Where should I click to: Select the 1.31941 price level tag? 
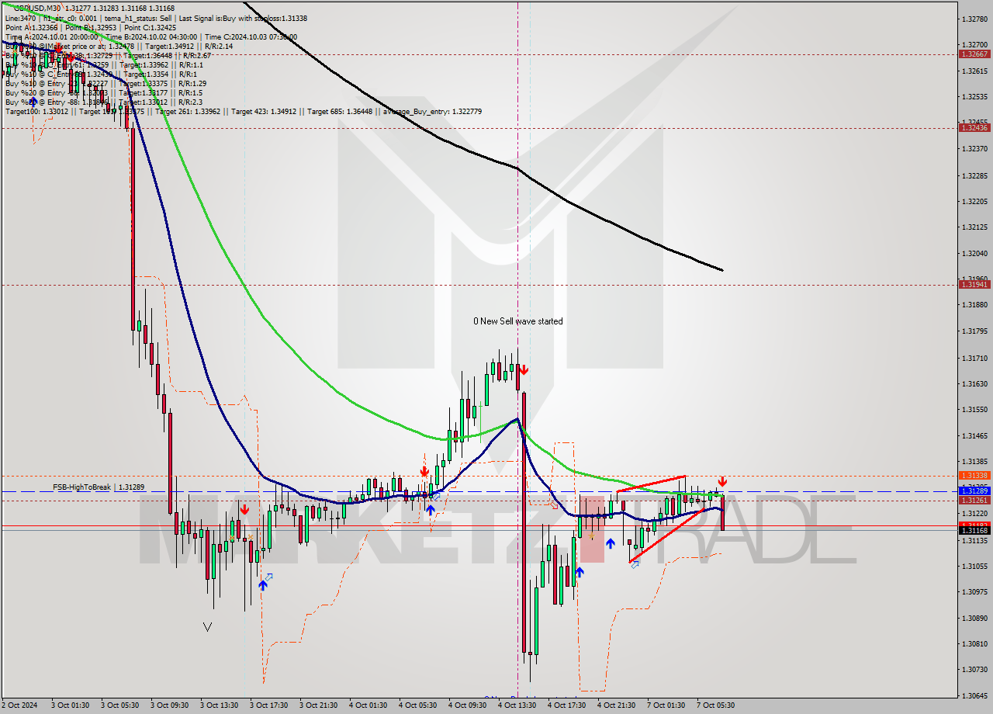pos(974,285)
